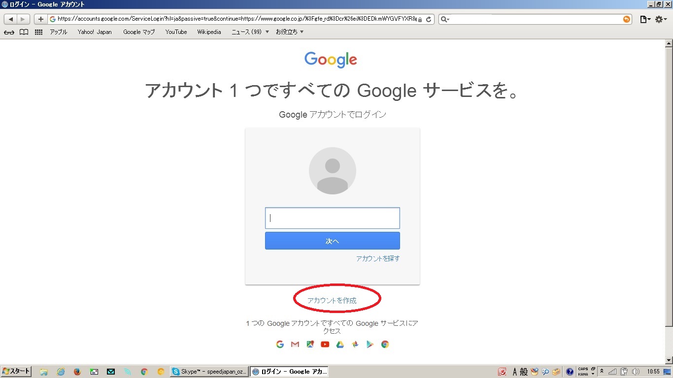Click the Google Maps icon in services row
673x378 pixels.
pyautogui.click(x=310, y=345)
